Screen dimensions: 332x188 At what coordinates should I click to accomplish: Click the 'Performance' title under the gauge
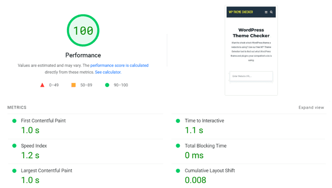click(83, 55)
